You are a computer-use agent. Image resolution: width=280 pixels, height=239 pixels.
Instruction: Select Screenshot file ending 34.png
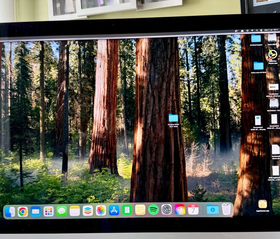pyautogui.click(x=274, y=119)
